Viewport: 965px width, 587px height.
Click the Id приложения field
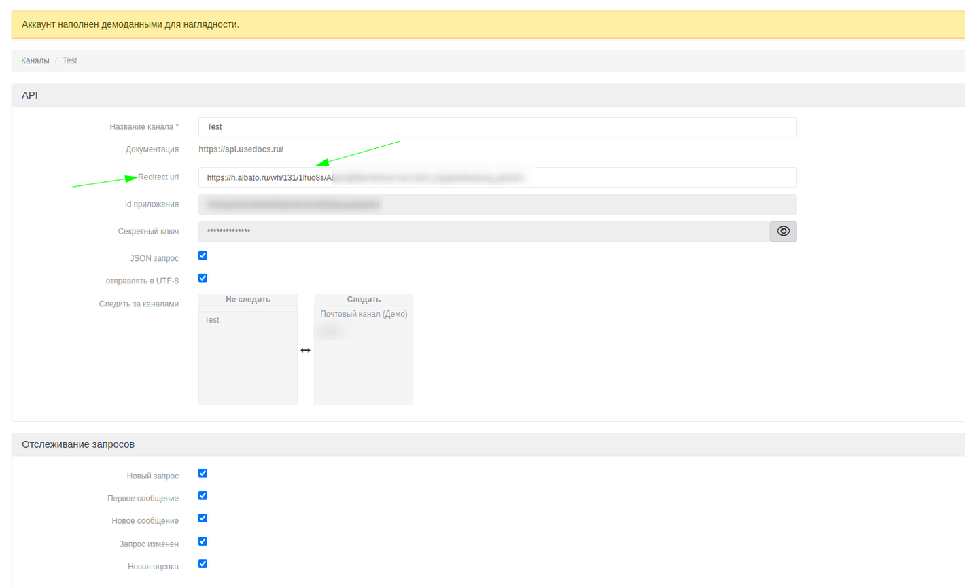497,204
